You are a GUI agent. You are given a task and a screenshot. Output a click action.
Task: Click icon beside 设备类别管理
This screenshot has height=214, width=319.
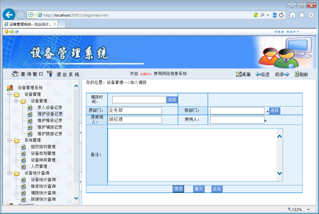pyautogui.click(x=23, y=154)
